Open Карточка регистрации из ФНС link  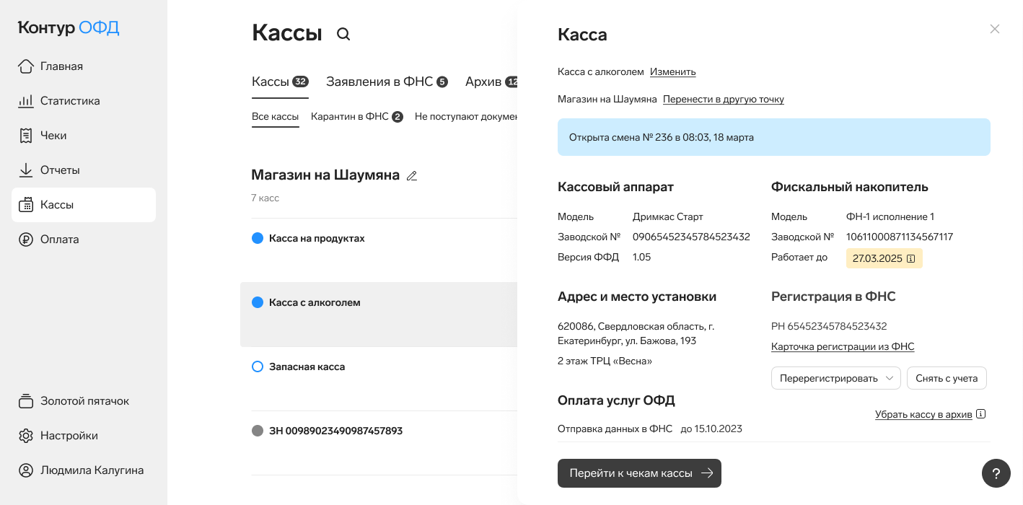point(843,346)
